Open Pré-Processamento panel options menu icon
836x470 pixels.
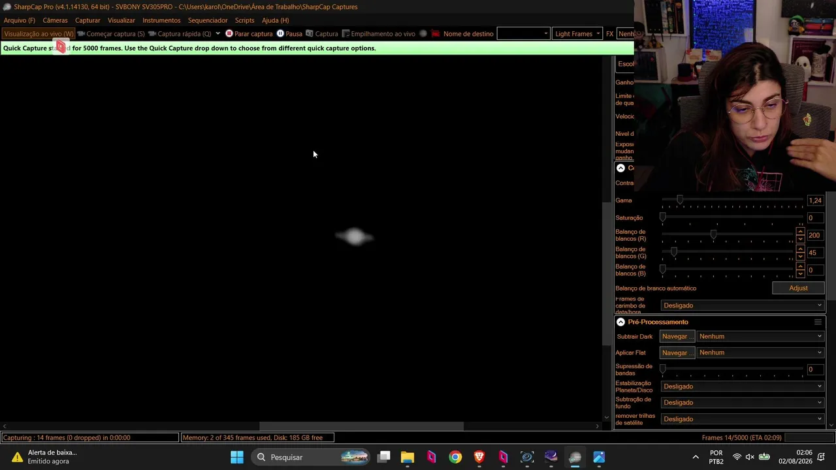818,322
